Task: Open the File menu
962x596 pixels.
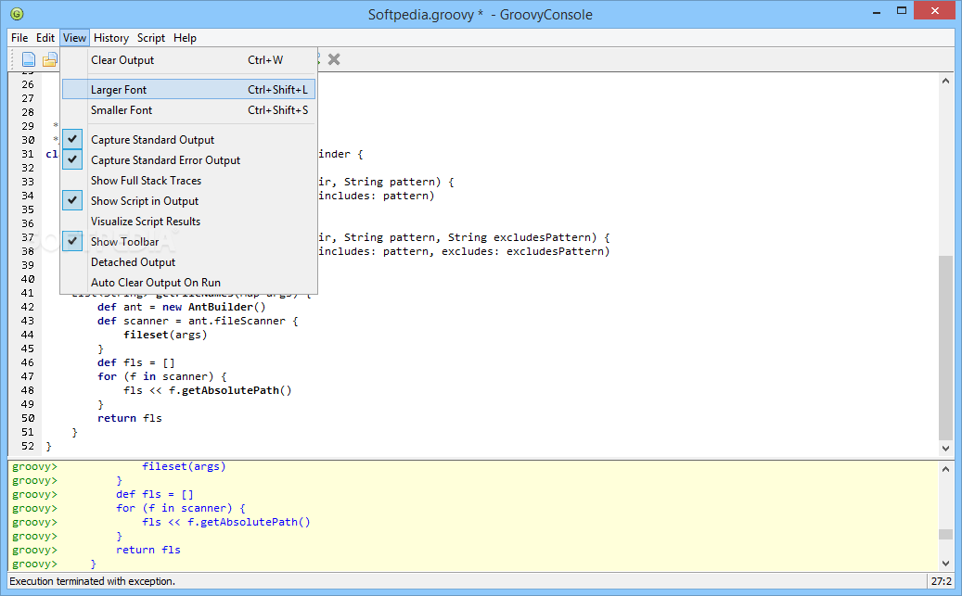Action: pyautogui.click(x=19, y=38)
